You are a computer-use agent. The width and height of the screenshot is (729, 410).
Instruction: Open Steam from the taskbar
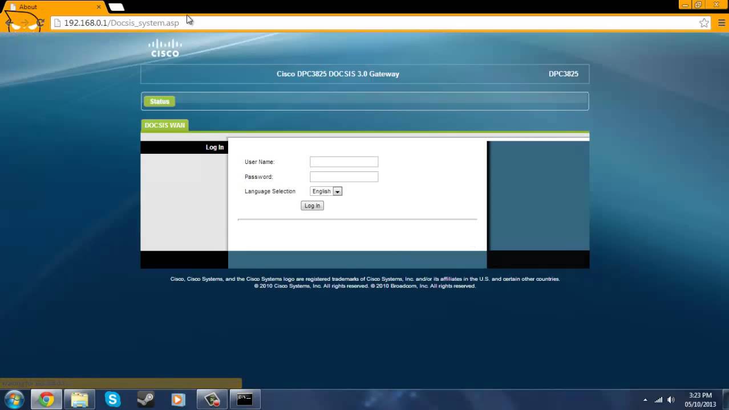(x=145, y=400)
